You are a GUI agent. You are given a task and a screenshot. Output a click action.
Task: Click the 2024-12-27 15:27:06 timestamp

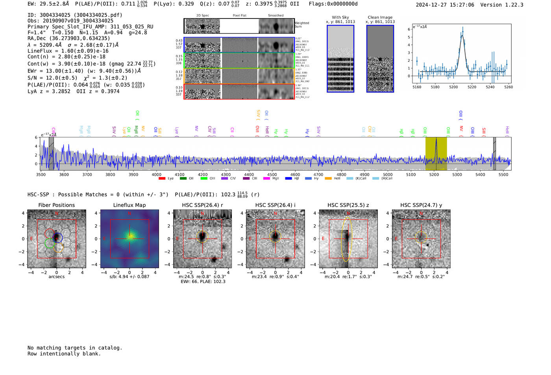pyautogui.click(x=445, y=5)
